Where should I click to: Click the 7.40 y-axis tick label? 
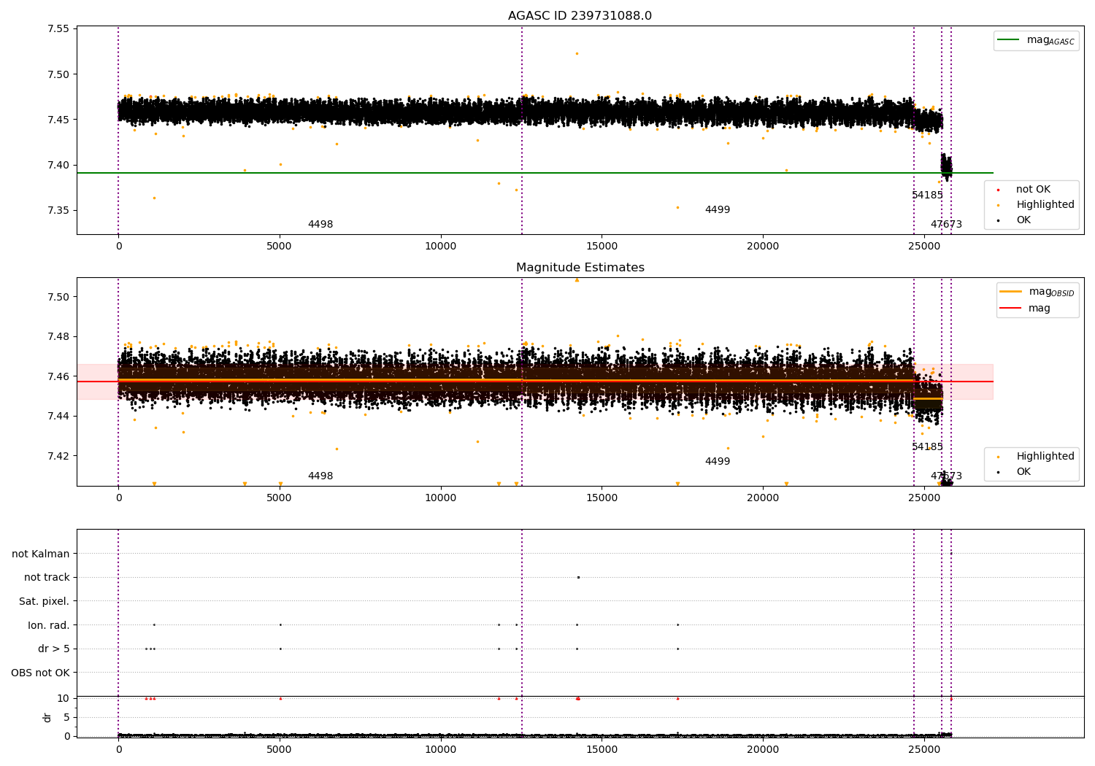(58, 165)
